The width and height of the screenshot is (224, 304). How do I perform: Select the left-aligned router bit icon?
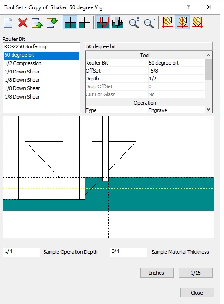167,23
